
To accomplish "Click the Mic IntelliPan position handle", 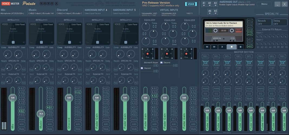I will click(x=13, y=42).
